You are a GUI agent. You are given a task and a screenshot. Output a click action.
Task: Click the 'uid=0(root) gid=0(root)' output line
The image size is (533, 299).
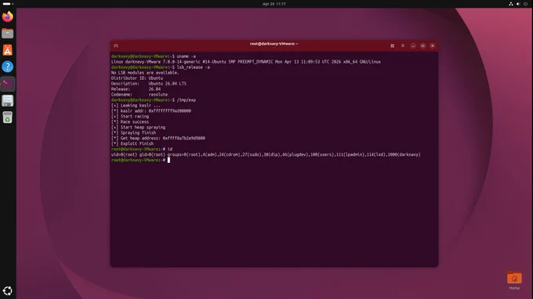[x=266, y=154]
